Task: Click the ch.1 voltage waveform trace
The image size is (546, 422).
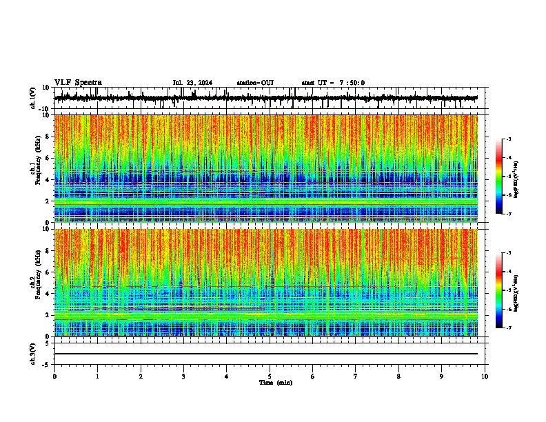Action: click(266, 98)
